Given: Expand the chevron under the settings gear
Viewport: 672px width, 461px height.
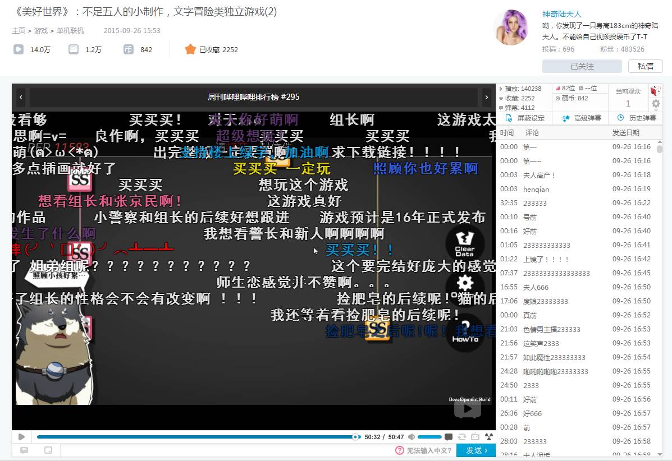Looking at the screenshot, I should [655, 110].
